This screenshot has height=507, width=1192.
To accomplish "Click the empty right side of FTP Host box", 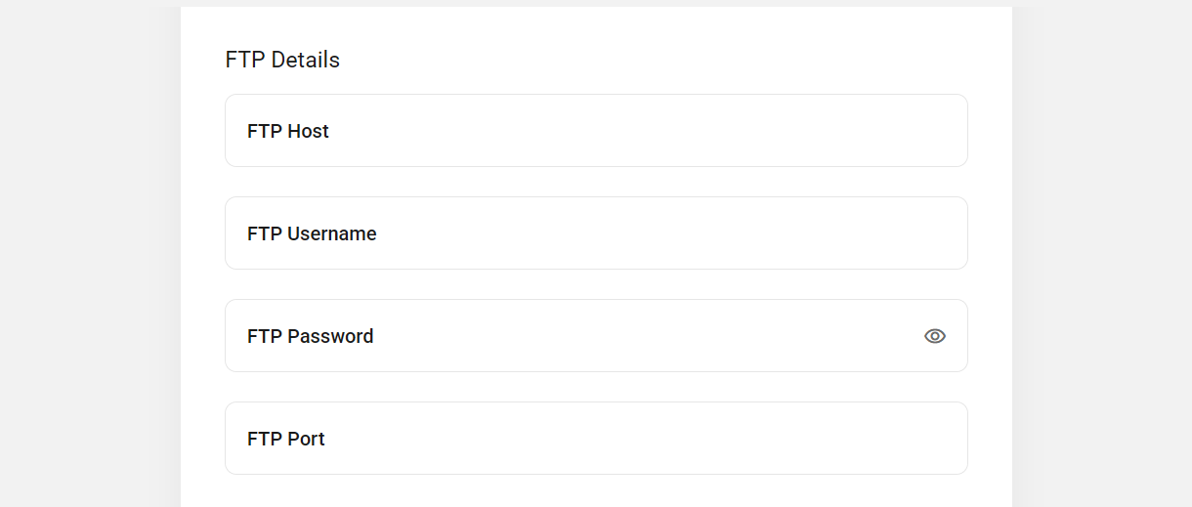I will [x=782, y=131].
